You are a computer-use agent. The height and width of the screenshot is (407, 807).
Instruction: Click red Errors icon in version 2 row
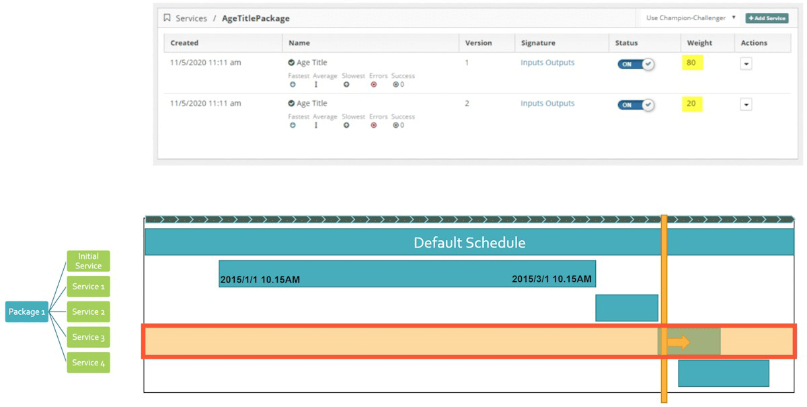[x=374, y=125]
